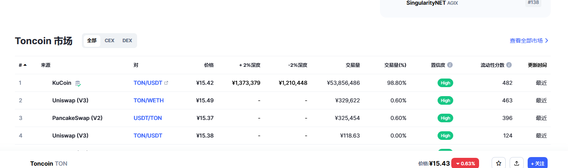The image size is (568, 168).
Task: Click the ¥15.43 price in bottom bar
Action: 439,163
